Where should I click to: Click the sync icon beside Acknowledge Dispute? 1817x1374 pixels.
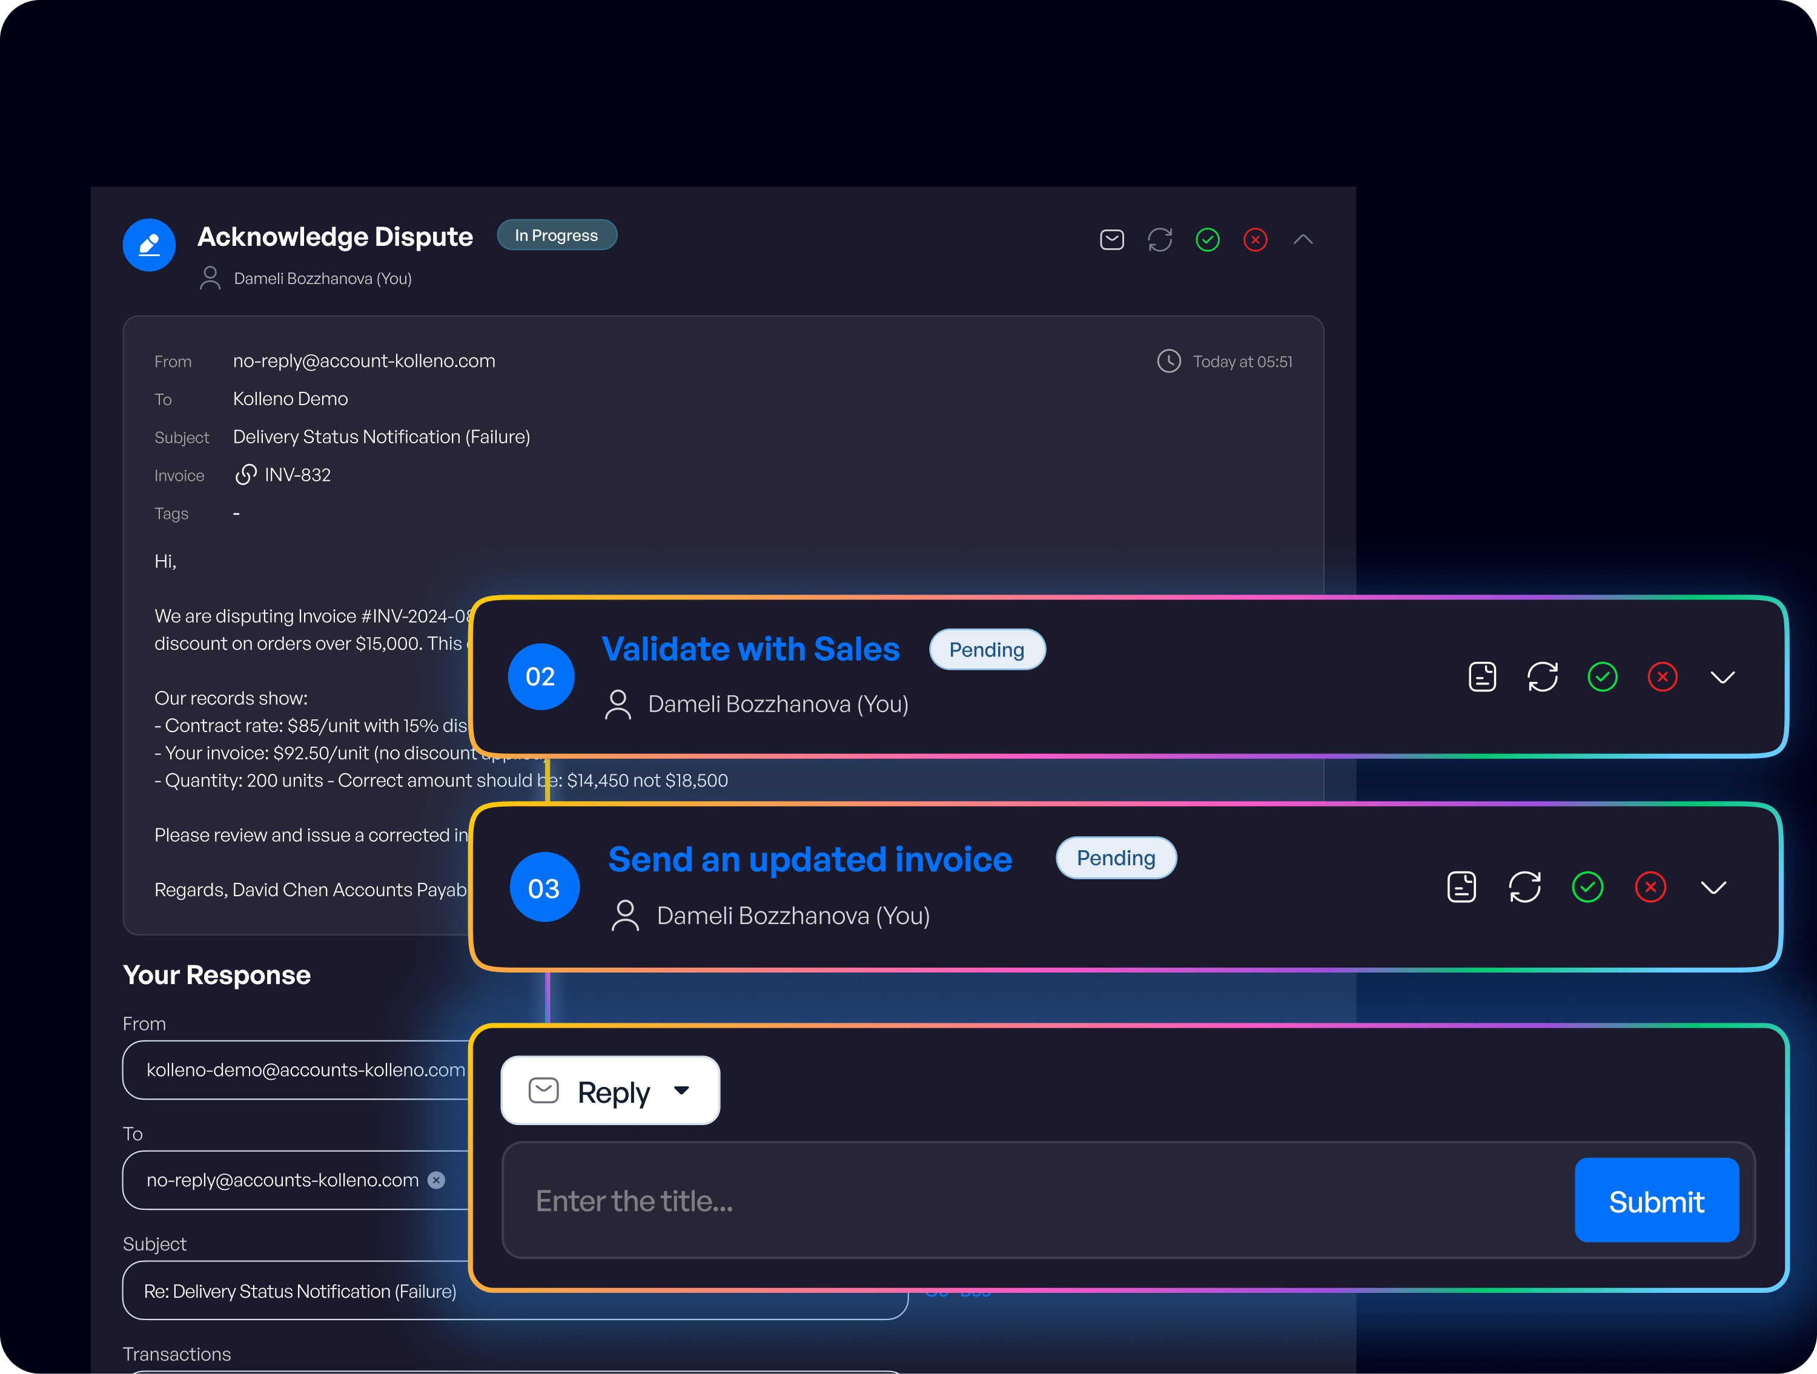tap(1160, 239)
